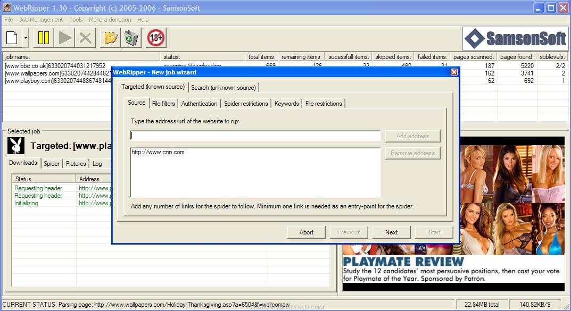This screenshot has height=311, width=571.
Task: Open the Make a donation menu
Action: [110, 20]
